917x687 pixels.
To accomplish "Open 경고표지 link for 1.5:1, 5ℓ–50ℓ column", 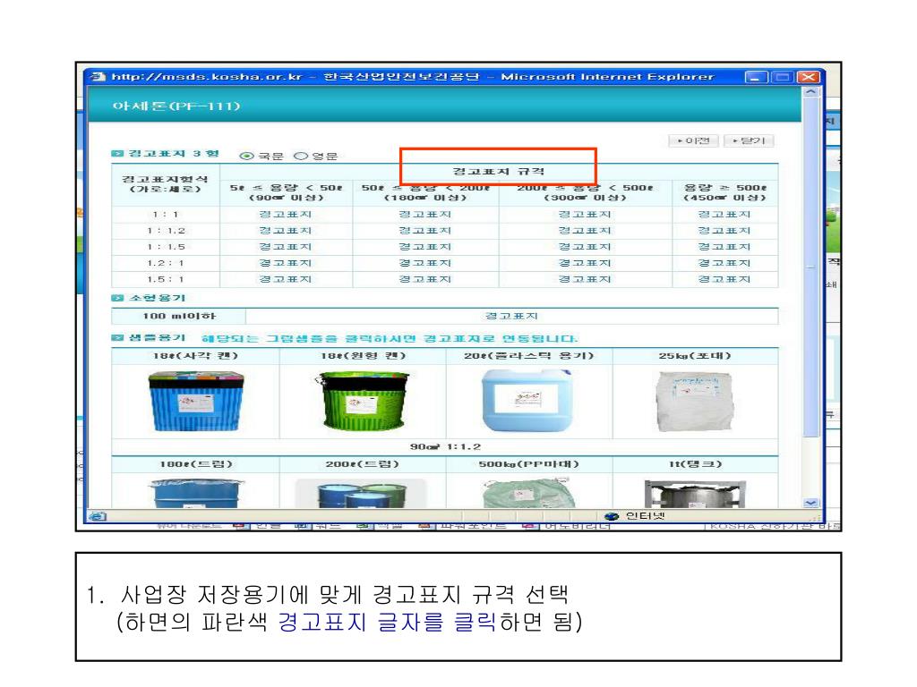I will 286,280.
